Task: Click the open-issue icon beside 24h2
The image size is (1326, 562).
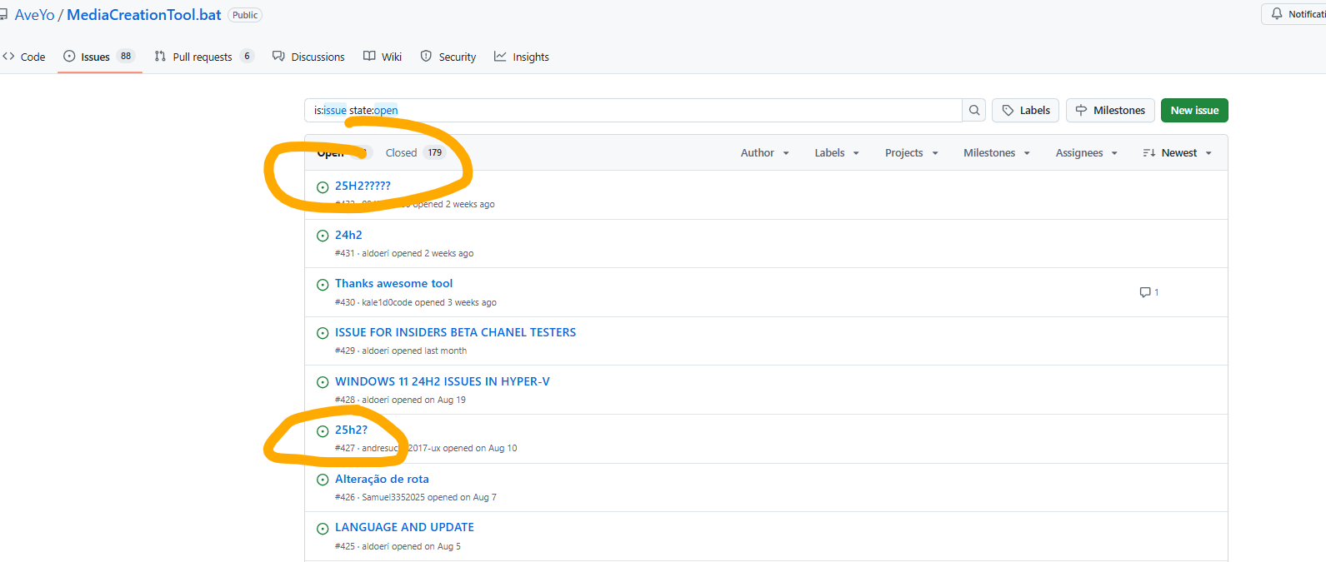Action: [x=323, y=236]
